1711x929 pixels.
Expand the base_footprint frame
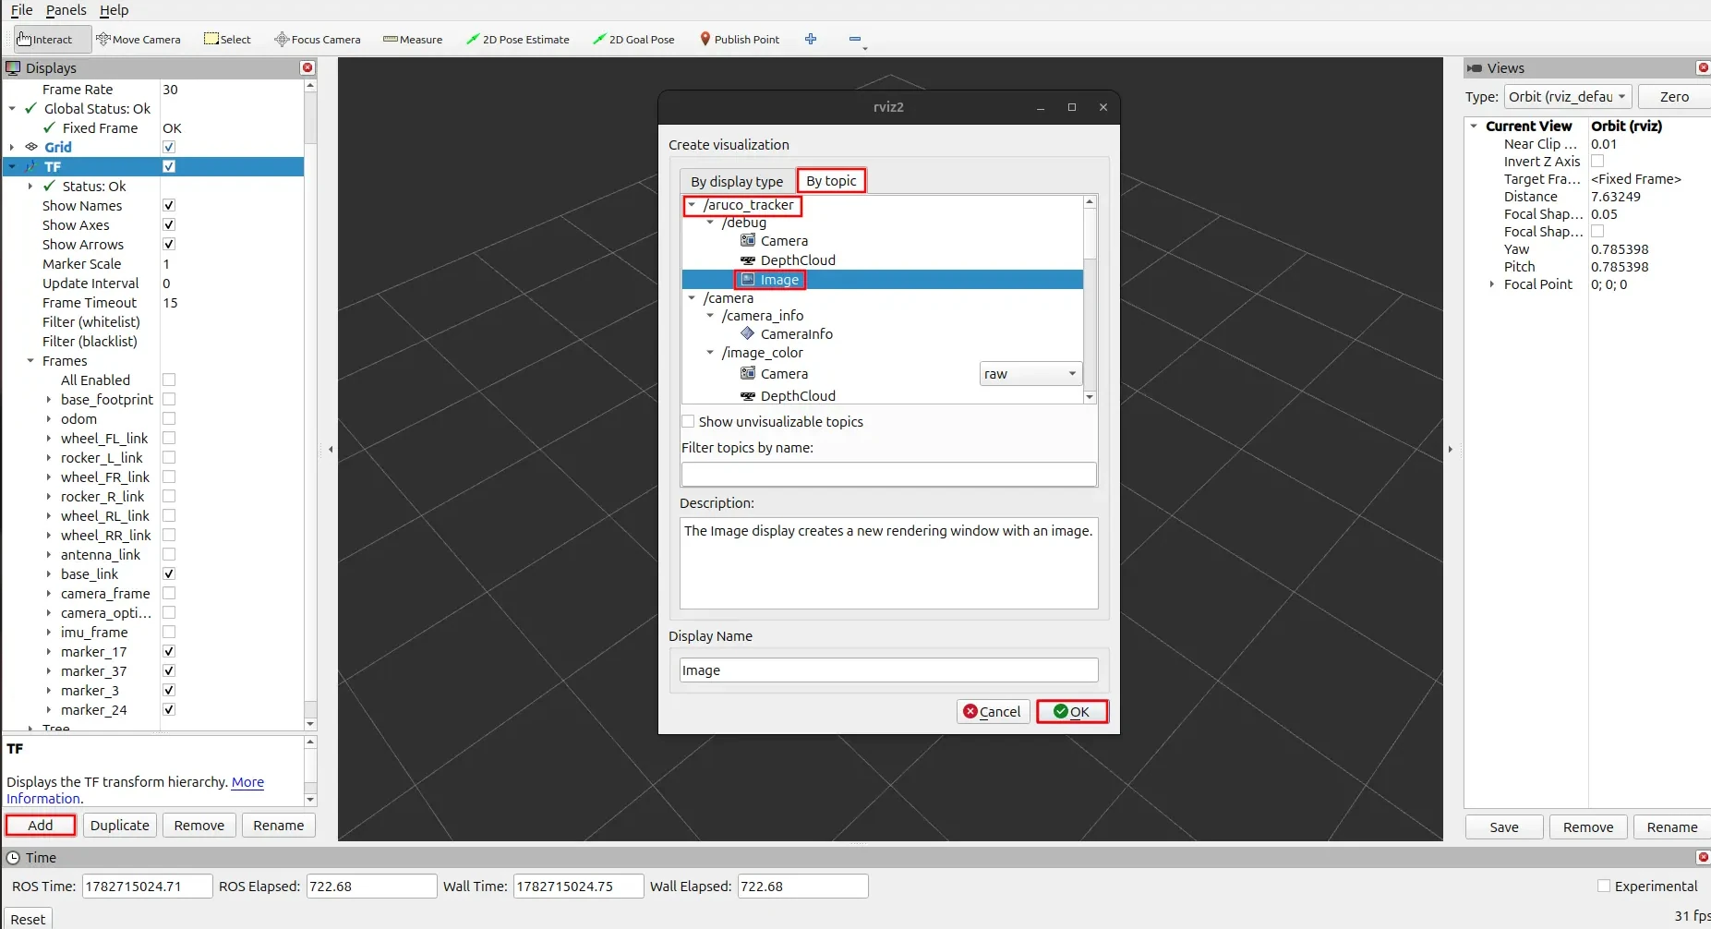coord(49,399)
